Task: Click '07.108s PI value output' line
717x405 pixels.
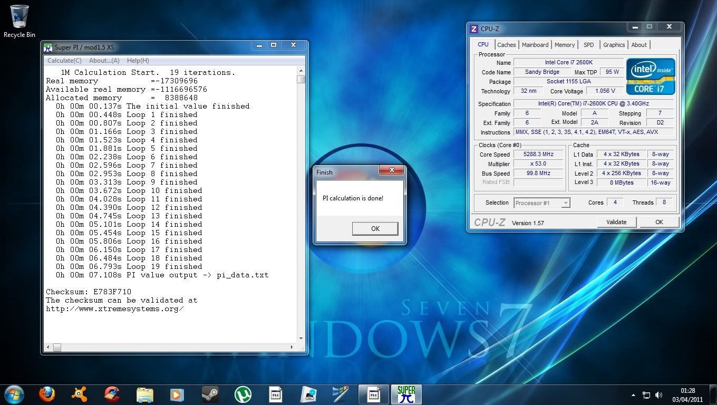Action: [x=162, y=275]
